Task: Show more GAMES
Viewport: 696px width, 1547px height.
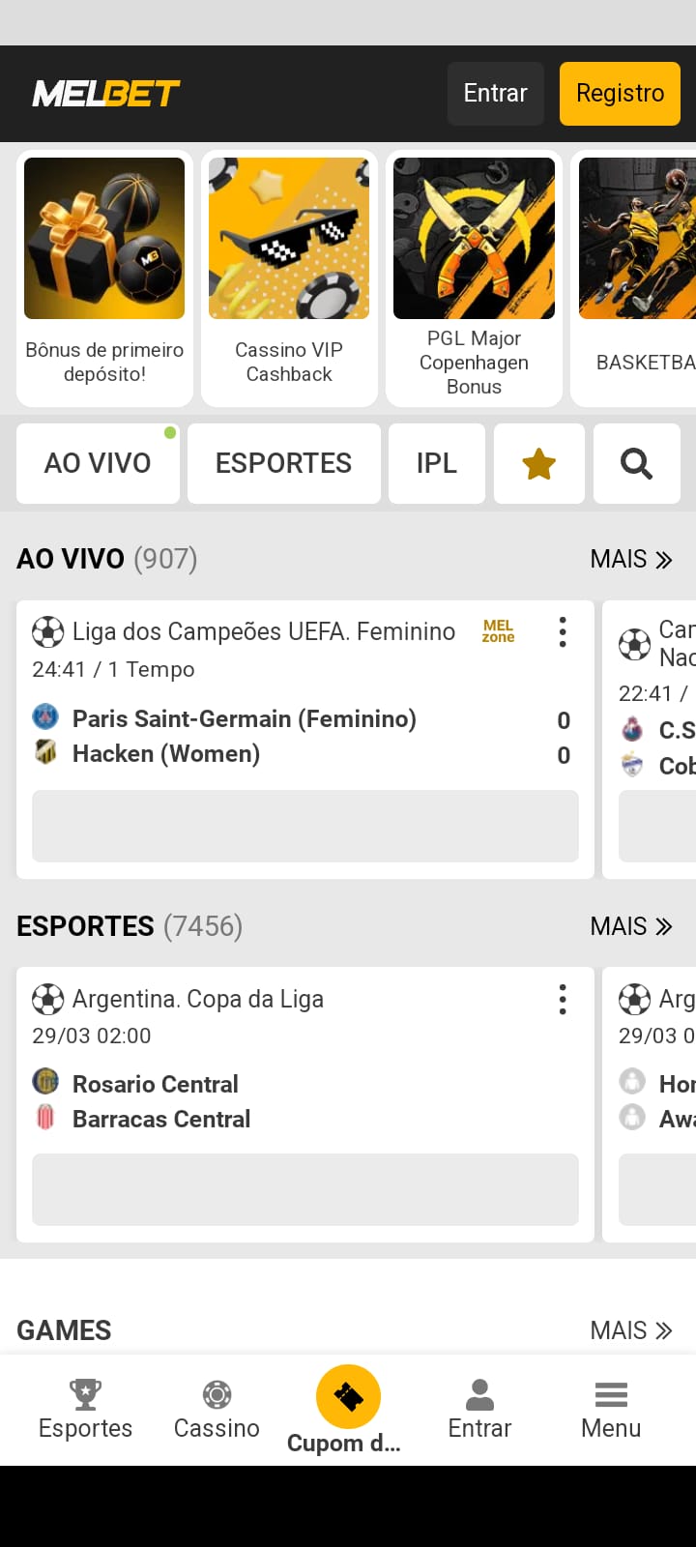Action: [x=631, y=1330]
